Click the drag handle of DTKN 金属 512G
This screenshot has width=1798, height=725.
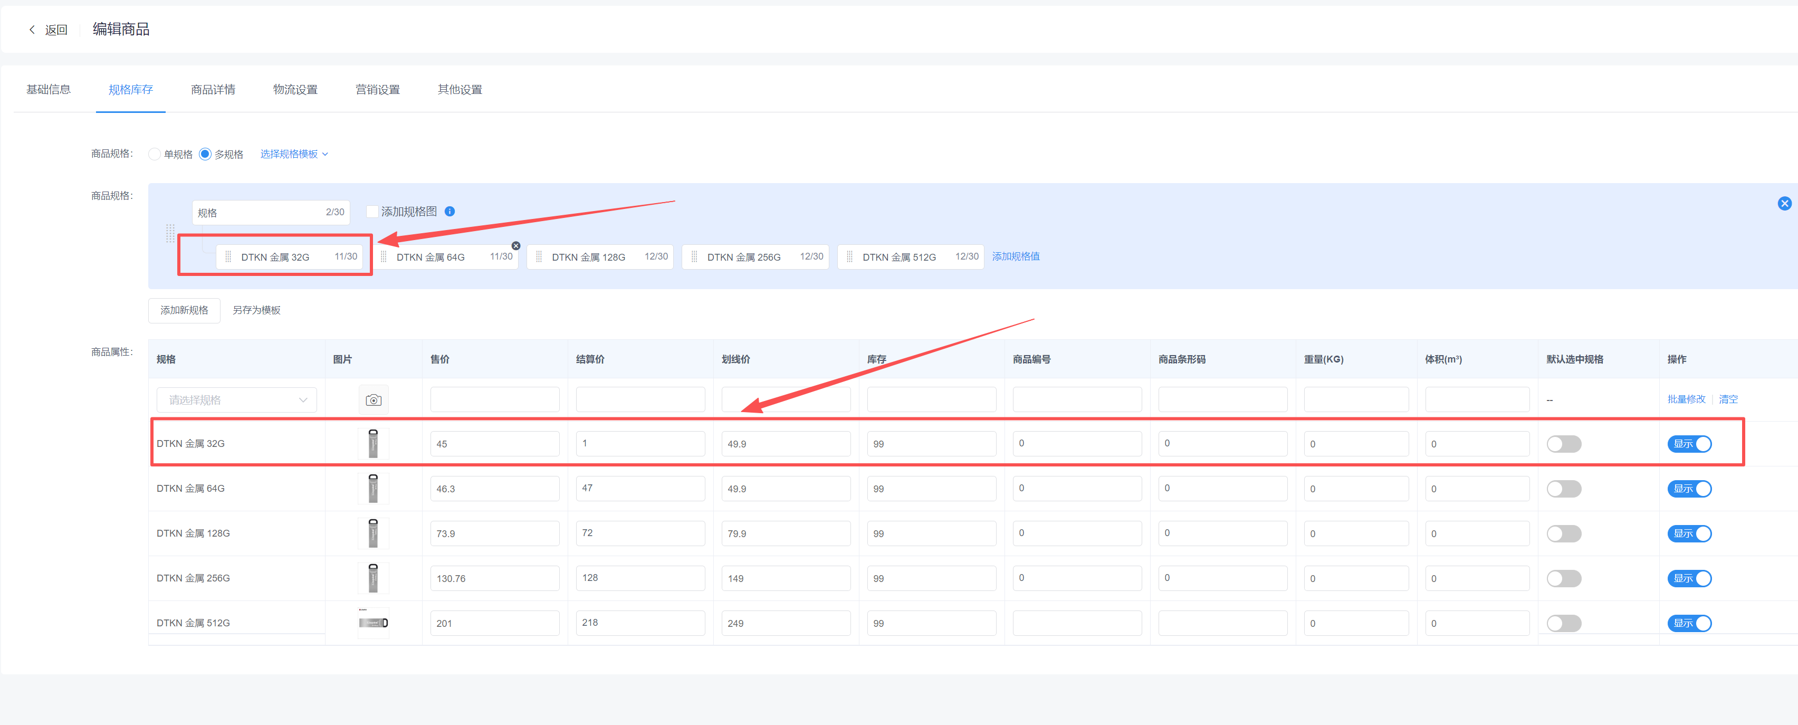click(849, 257)
